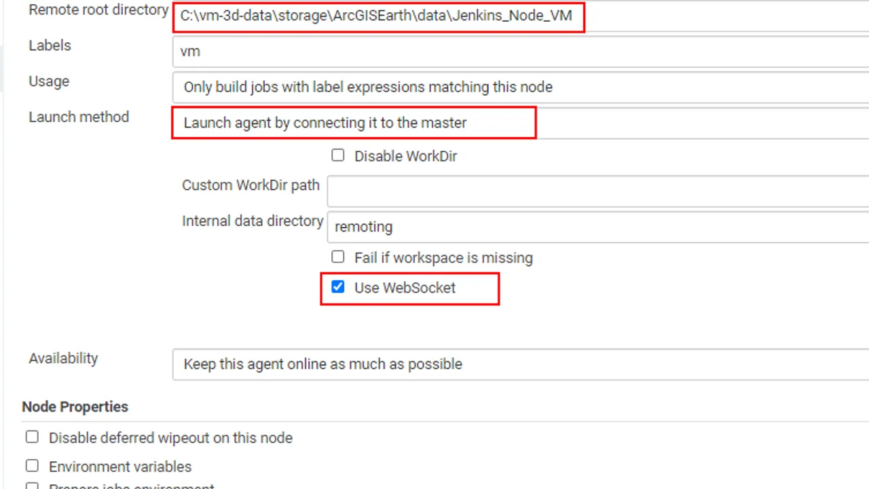869x489 pixels.
Task: Uncheck the Use WebSocket option
Action: click(337, 287)
